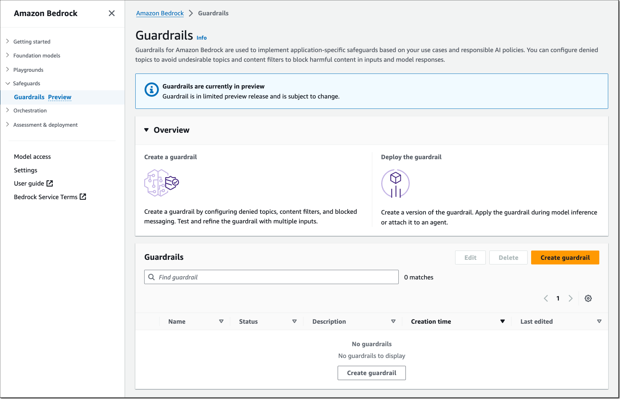Viewport: 620px width, 399px height.
Task: Click the magnifier icon in the guardrail search bar
Action: (x=151, y=277)
